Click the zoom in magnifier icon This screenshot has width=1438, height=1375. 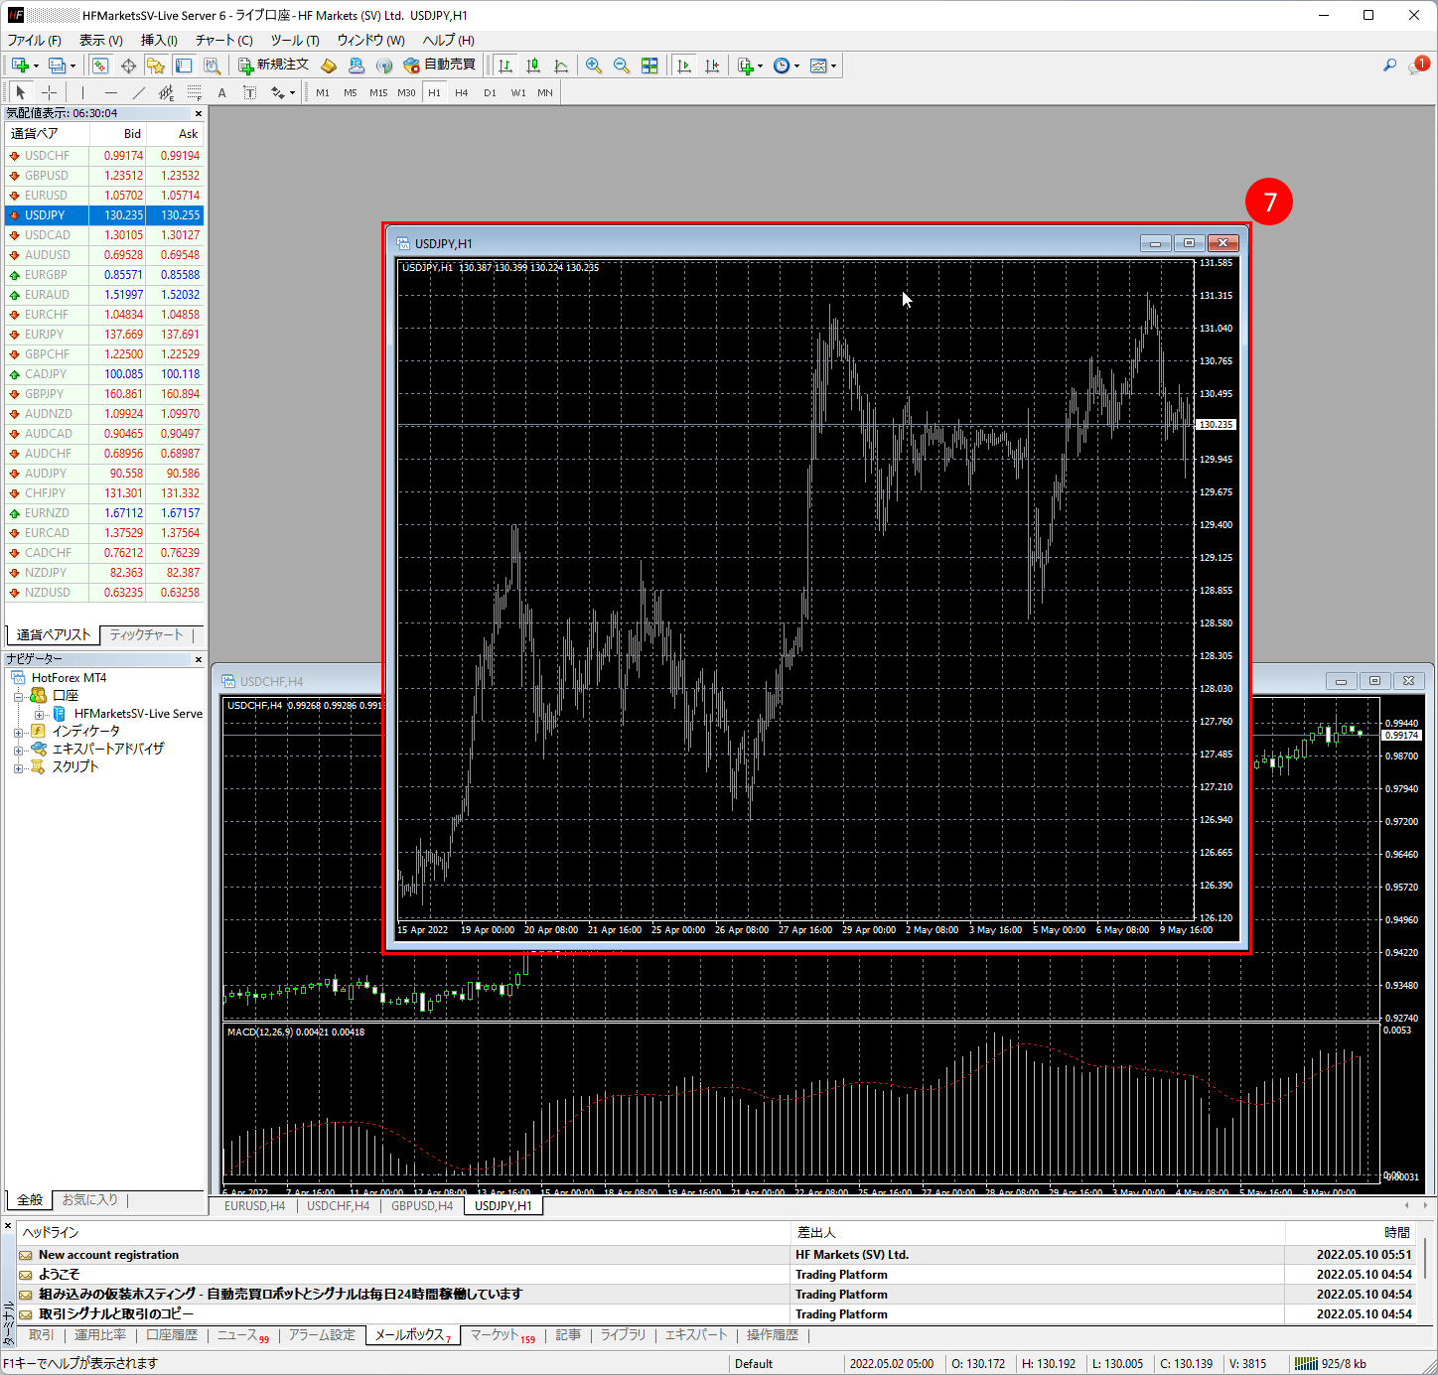[x=593, y=66]
